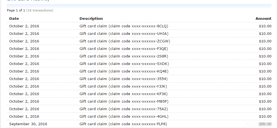This screenshot has width=277, height=128.
Task: Click the September 30, 2016 date
Action: pos(28,124)
